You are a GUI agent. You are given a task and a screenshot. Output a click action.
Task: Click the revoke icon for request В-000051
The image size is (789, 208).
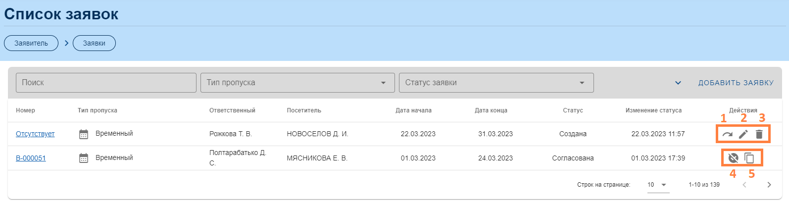733,158
